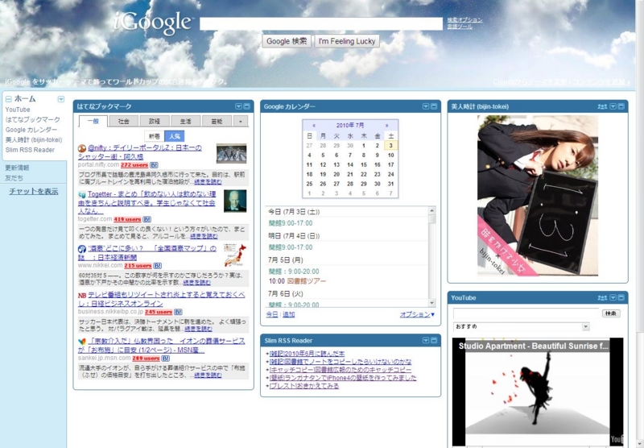Click the Togetter favicon icon
This screenshot has height=448, width=644.
[x=82, y=194]
